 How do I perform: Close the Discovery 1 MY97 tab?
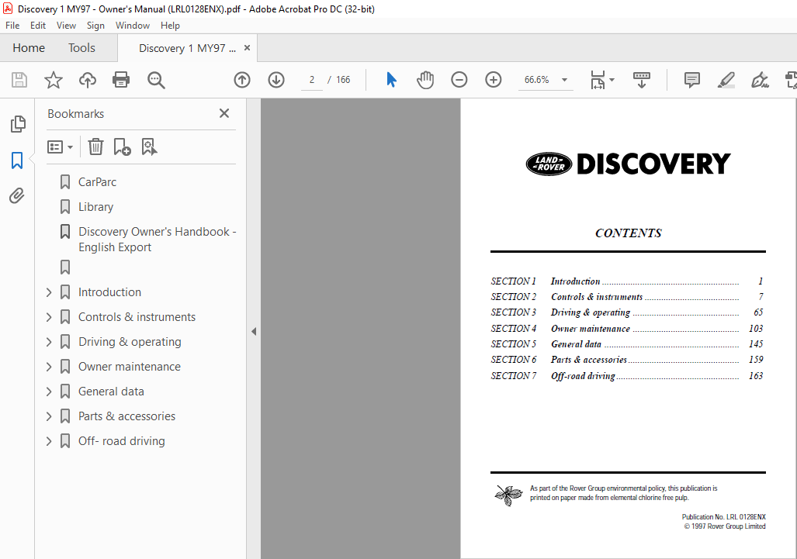click(247, 48)
